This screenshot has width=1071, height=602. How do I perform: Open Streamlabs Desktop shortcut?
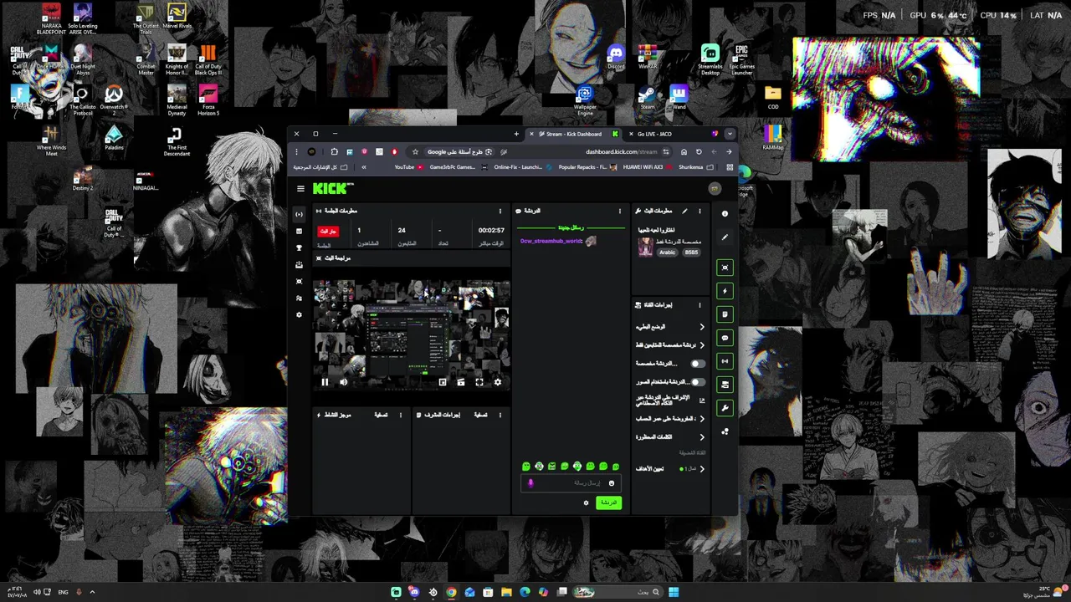(x=710, y=59)
